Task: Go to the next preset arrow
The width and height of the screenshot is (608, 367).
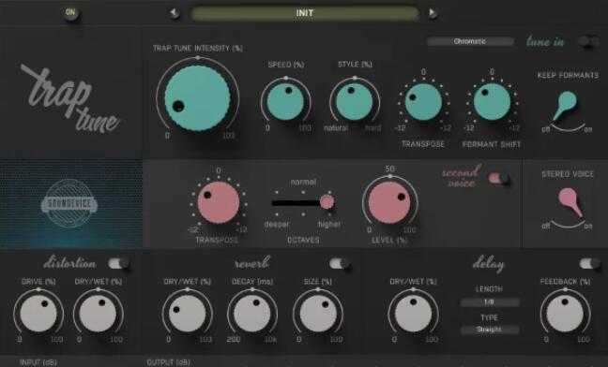Action: 433,13
